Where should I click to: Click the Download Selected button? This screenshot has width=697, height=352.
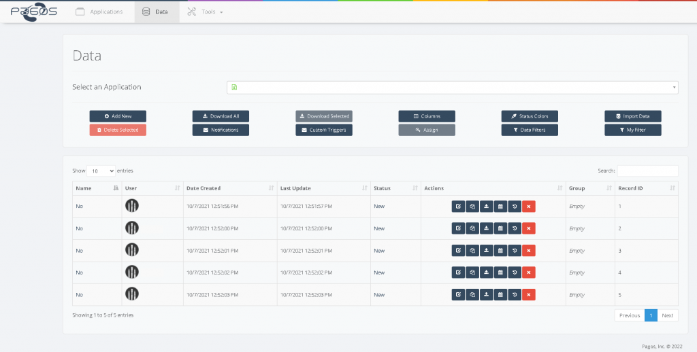pos(323,116)
